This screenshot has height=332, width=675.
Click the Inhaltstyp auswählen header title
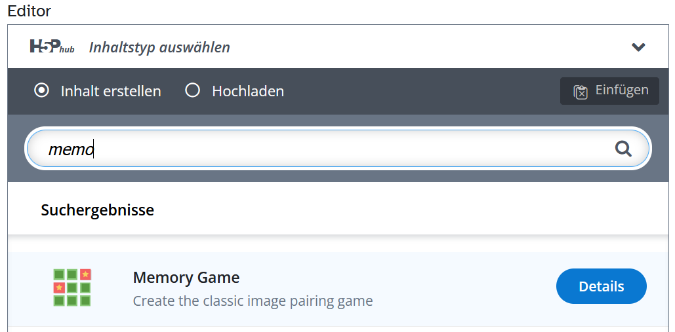159,47
